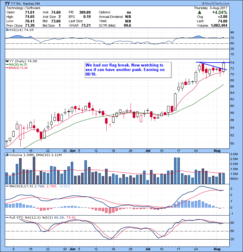Click the red MACD signal value 2.780
The image size is (243, 252).
tap(51, 186)
